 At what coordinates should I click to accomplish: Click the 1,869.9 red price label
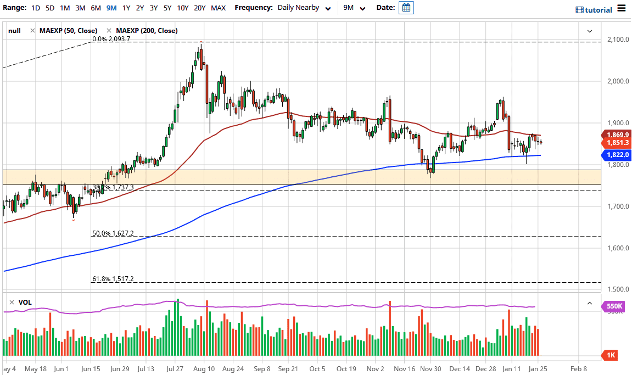(617, 135)
